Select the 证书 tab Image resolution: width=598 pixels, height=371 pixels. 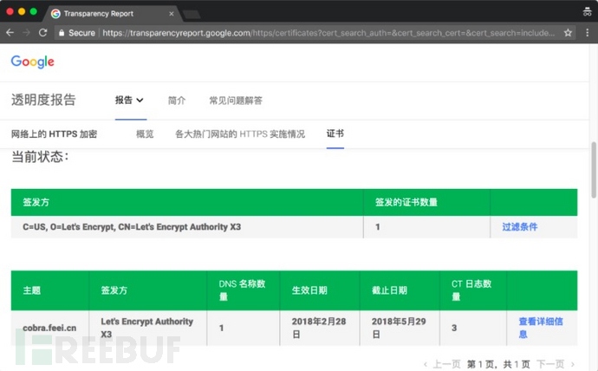(335, 133)
